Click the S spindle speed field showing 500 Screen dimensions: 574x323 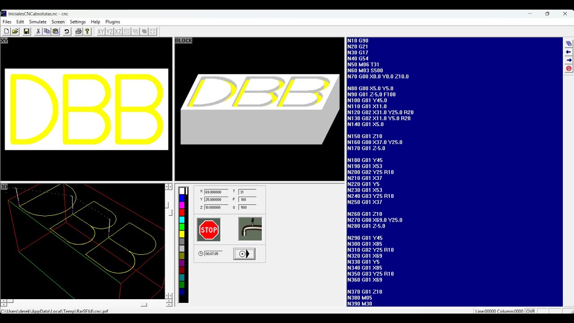248,207
